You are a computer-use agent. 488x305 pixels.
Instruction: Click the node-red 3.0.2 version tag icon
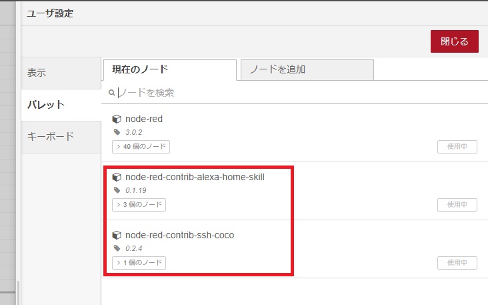[117, 132]
